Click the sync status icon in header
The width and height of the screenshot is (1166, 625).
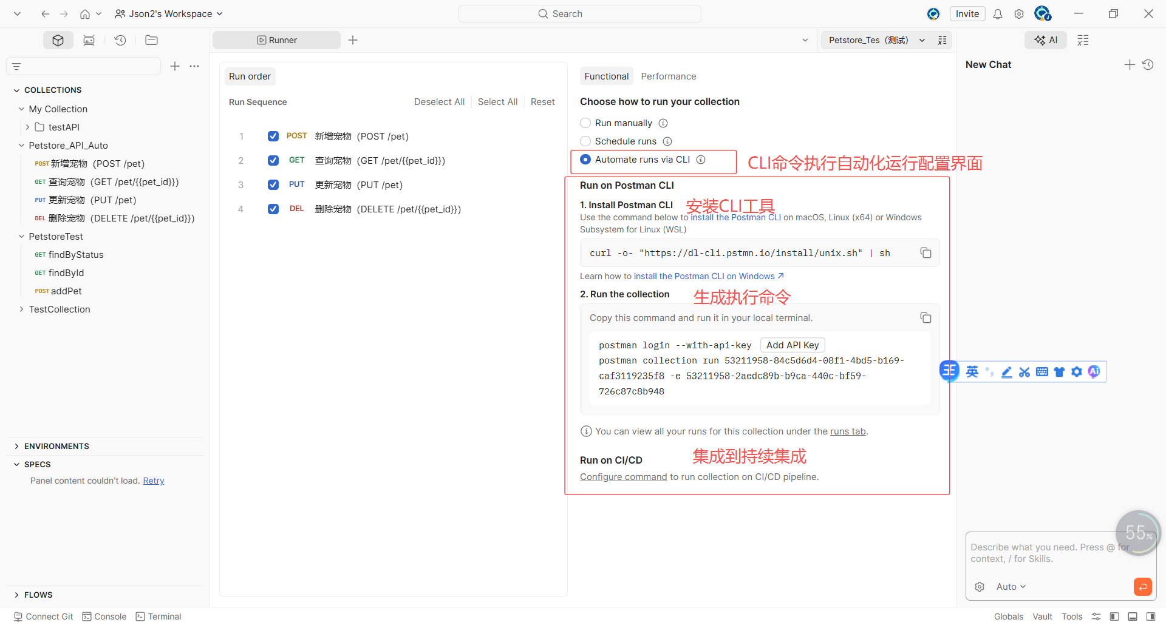[x=933, y=14]
